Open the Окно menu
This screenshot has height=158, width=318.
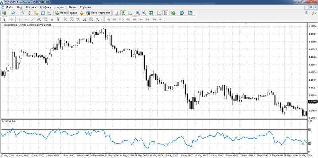72,7
